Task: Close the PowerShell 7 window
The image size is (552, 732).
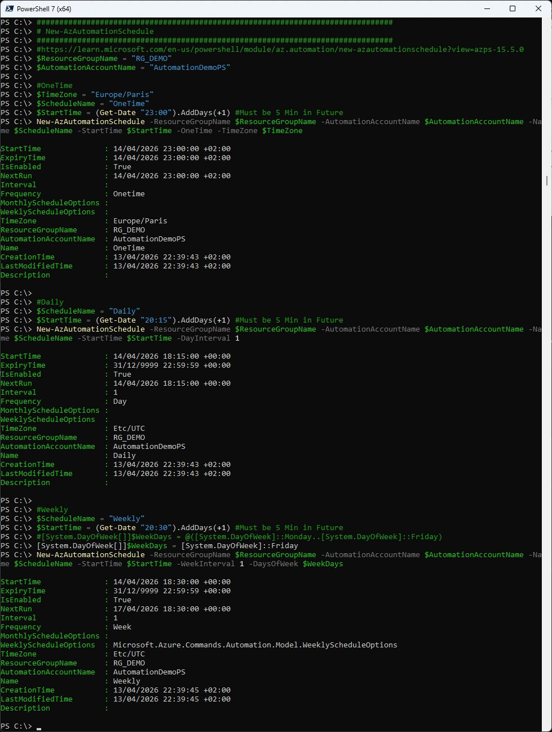Action: pos(538,8)
